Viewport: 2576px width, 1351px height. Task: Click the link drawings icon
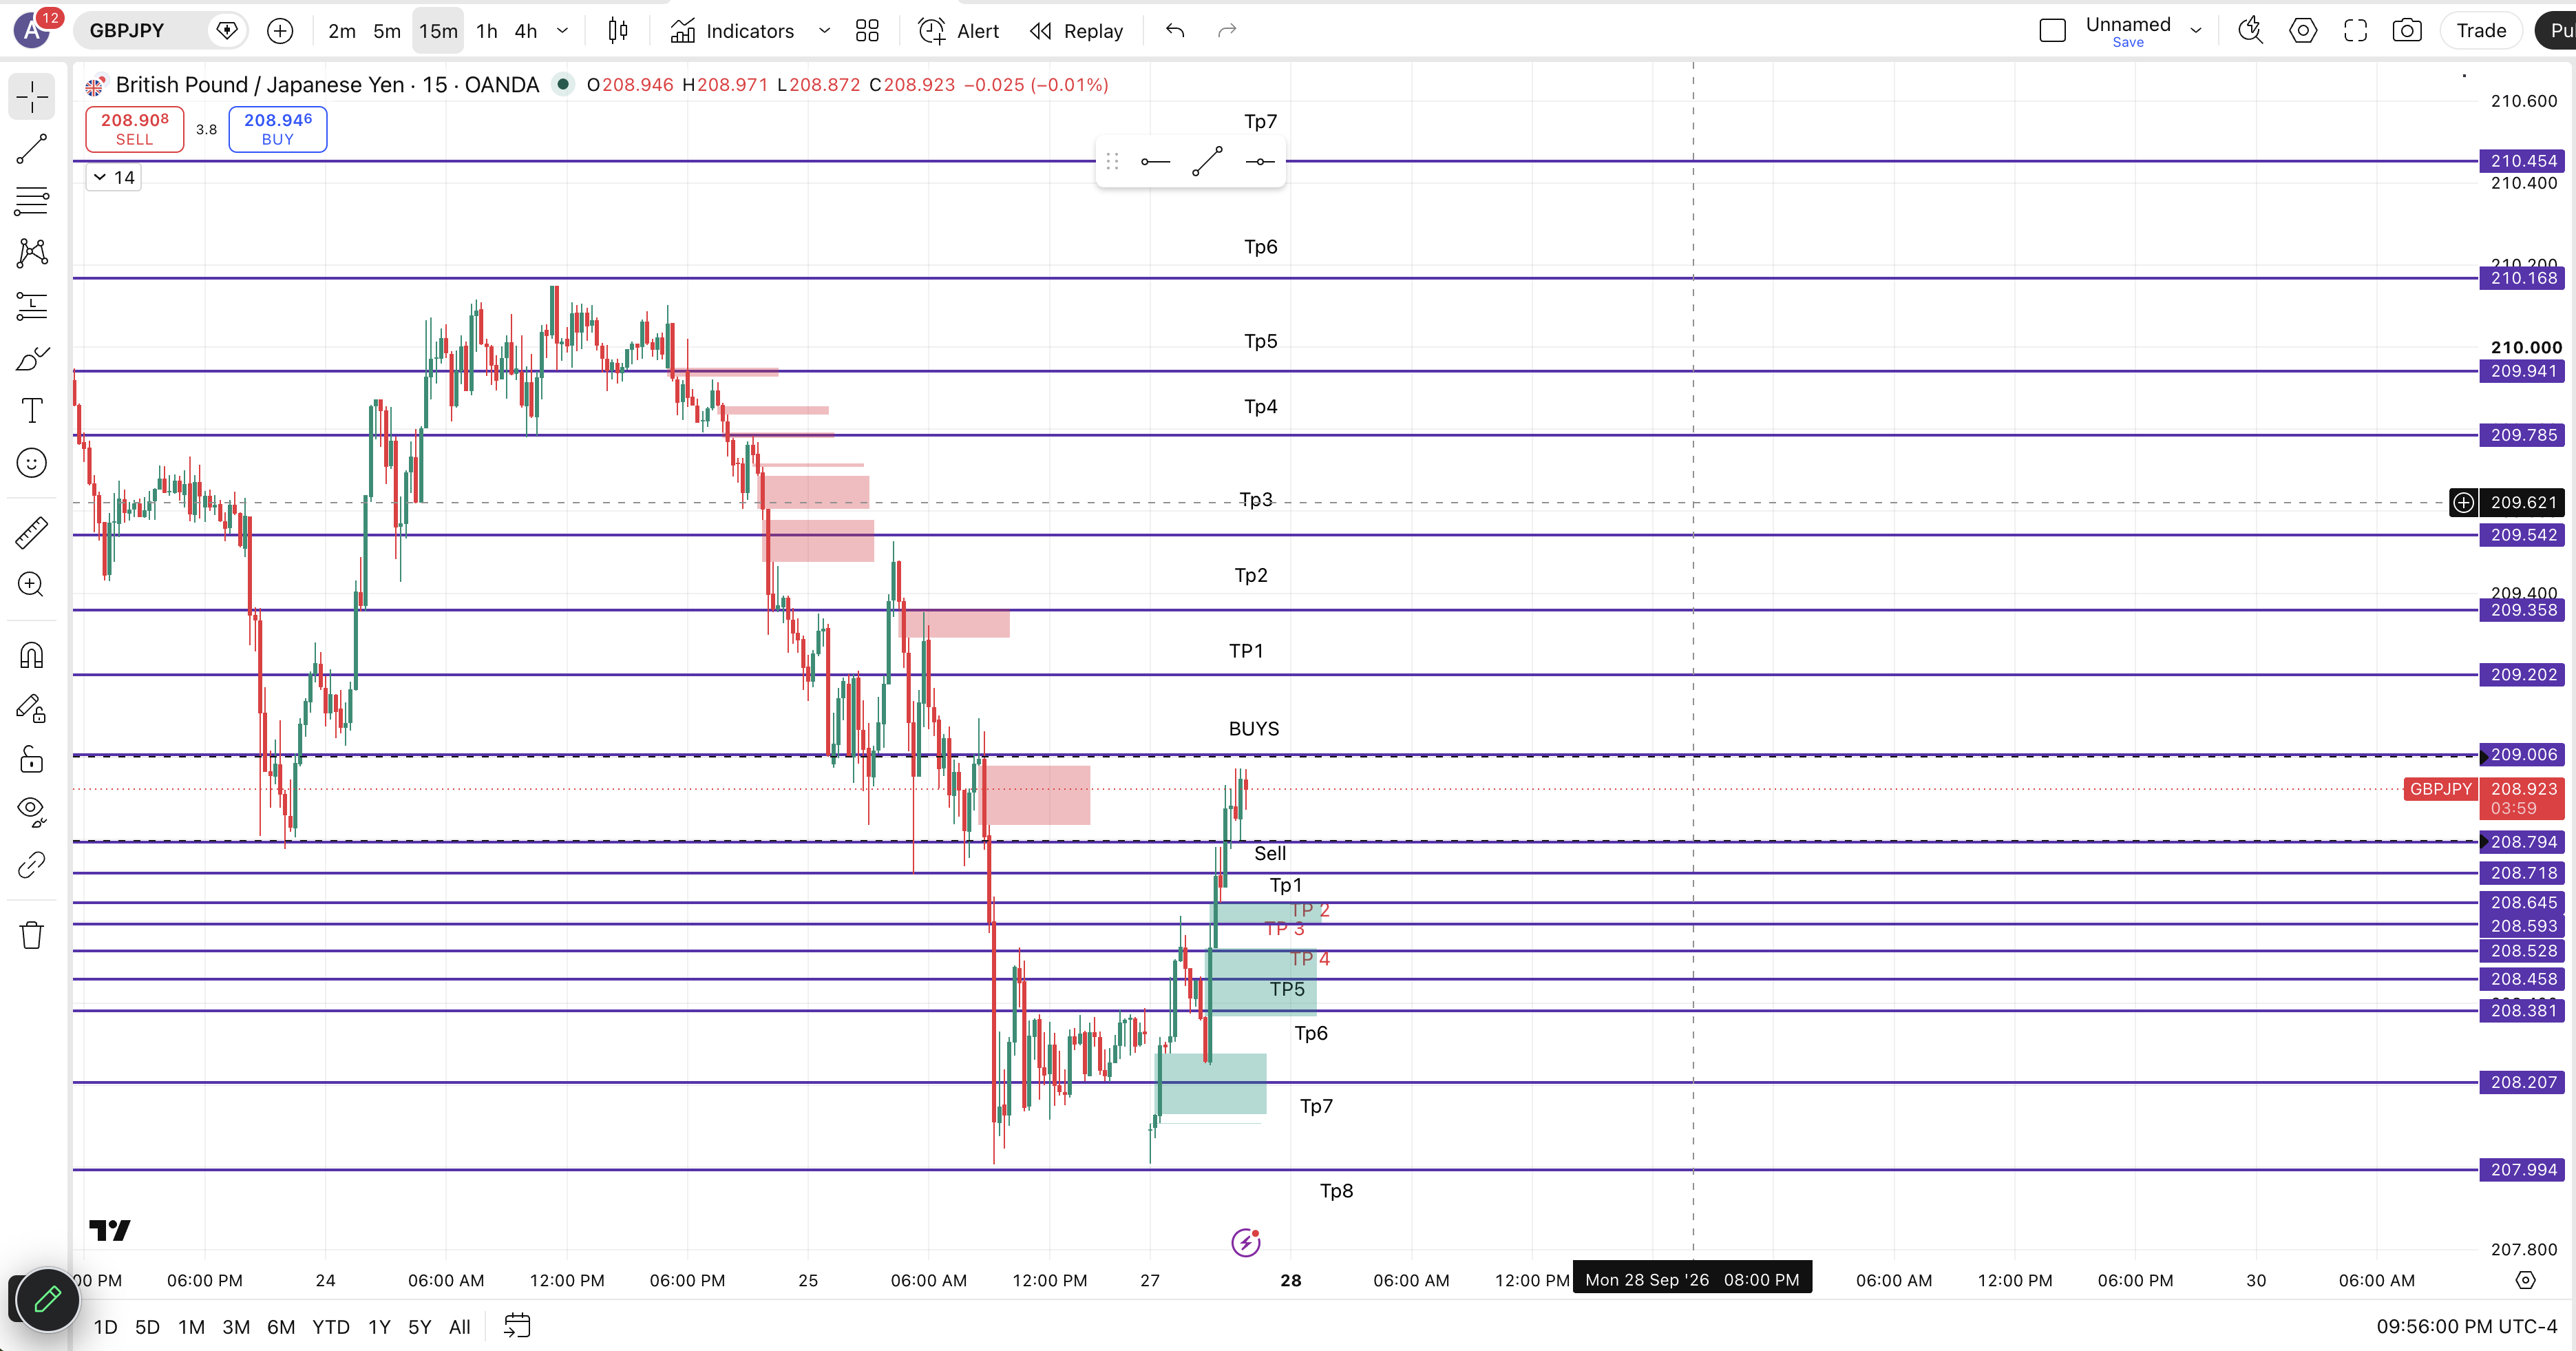tap(32, 864)
